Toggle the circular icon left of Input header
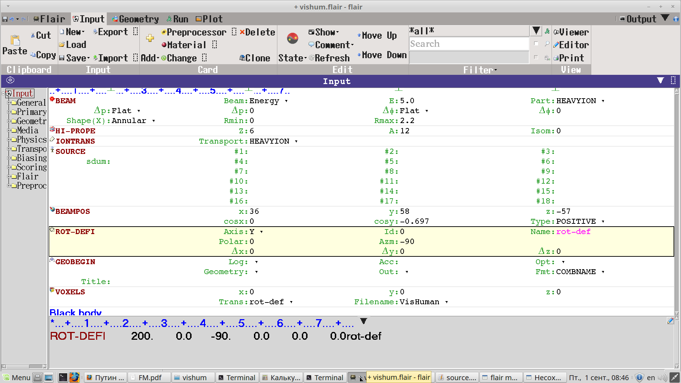The height and width of the screenshot is (383, 681). [x=10, y=81]
